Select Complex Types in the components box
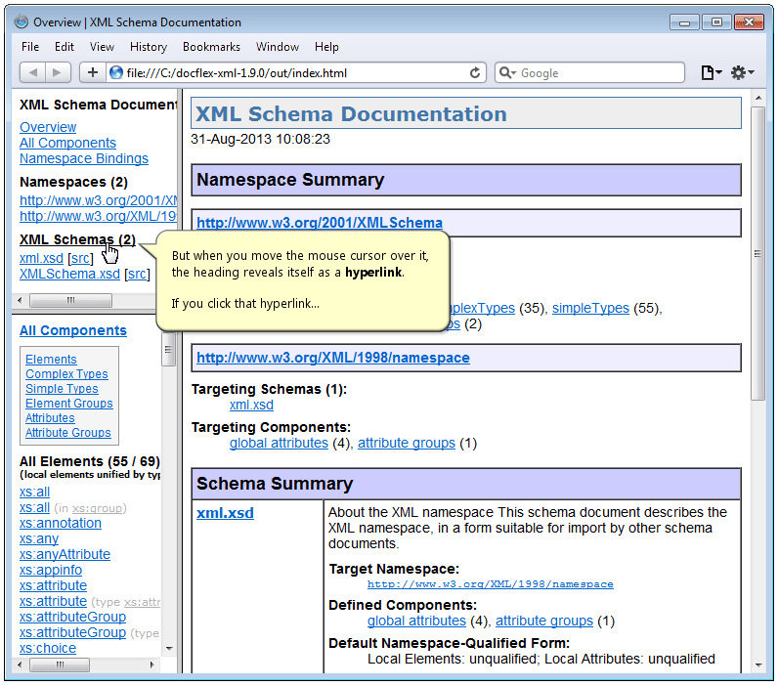The image size is (778, 686). [x=66, y=374]
